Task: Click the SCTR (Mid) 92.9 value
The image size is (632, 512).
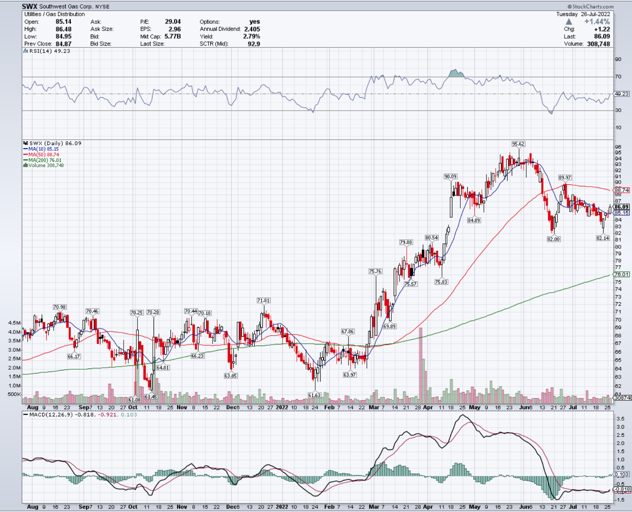Action: (x=254, y=44)
